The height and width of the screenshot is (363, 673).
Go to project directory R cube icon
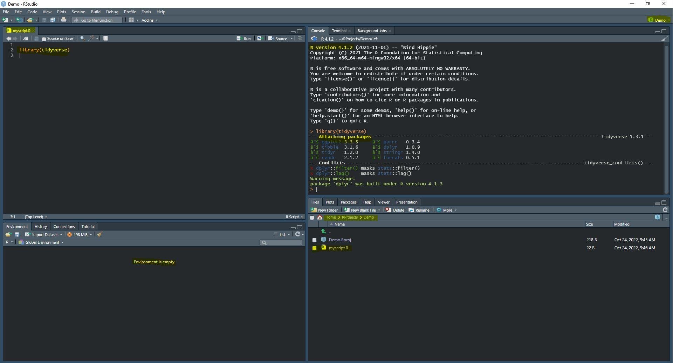coord(657,217)
